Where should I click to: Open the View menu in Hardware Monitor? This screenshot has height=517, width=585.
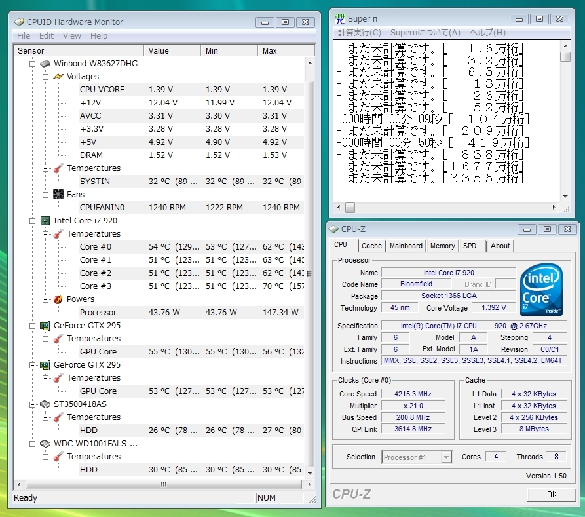coord(72,35)
